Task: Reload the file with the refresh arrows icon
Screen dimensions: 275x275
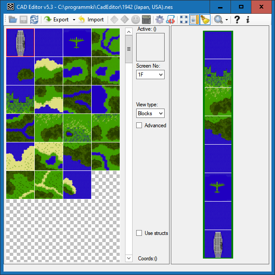Action: [x=34, y=20]
